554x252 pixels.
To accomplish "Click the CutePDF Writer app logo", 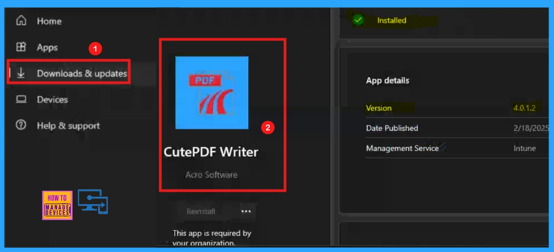I will tap(212, 93).
